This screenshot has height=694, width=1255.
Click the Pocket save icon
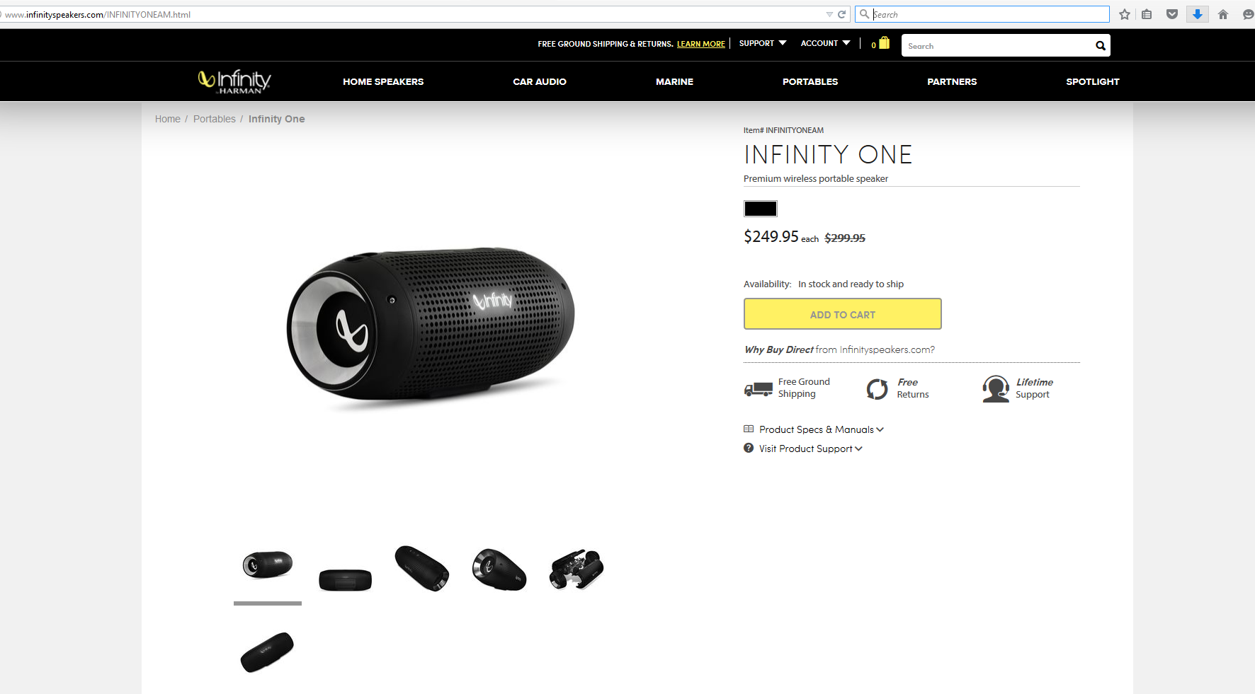tap(1172, 14)
